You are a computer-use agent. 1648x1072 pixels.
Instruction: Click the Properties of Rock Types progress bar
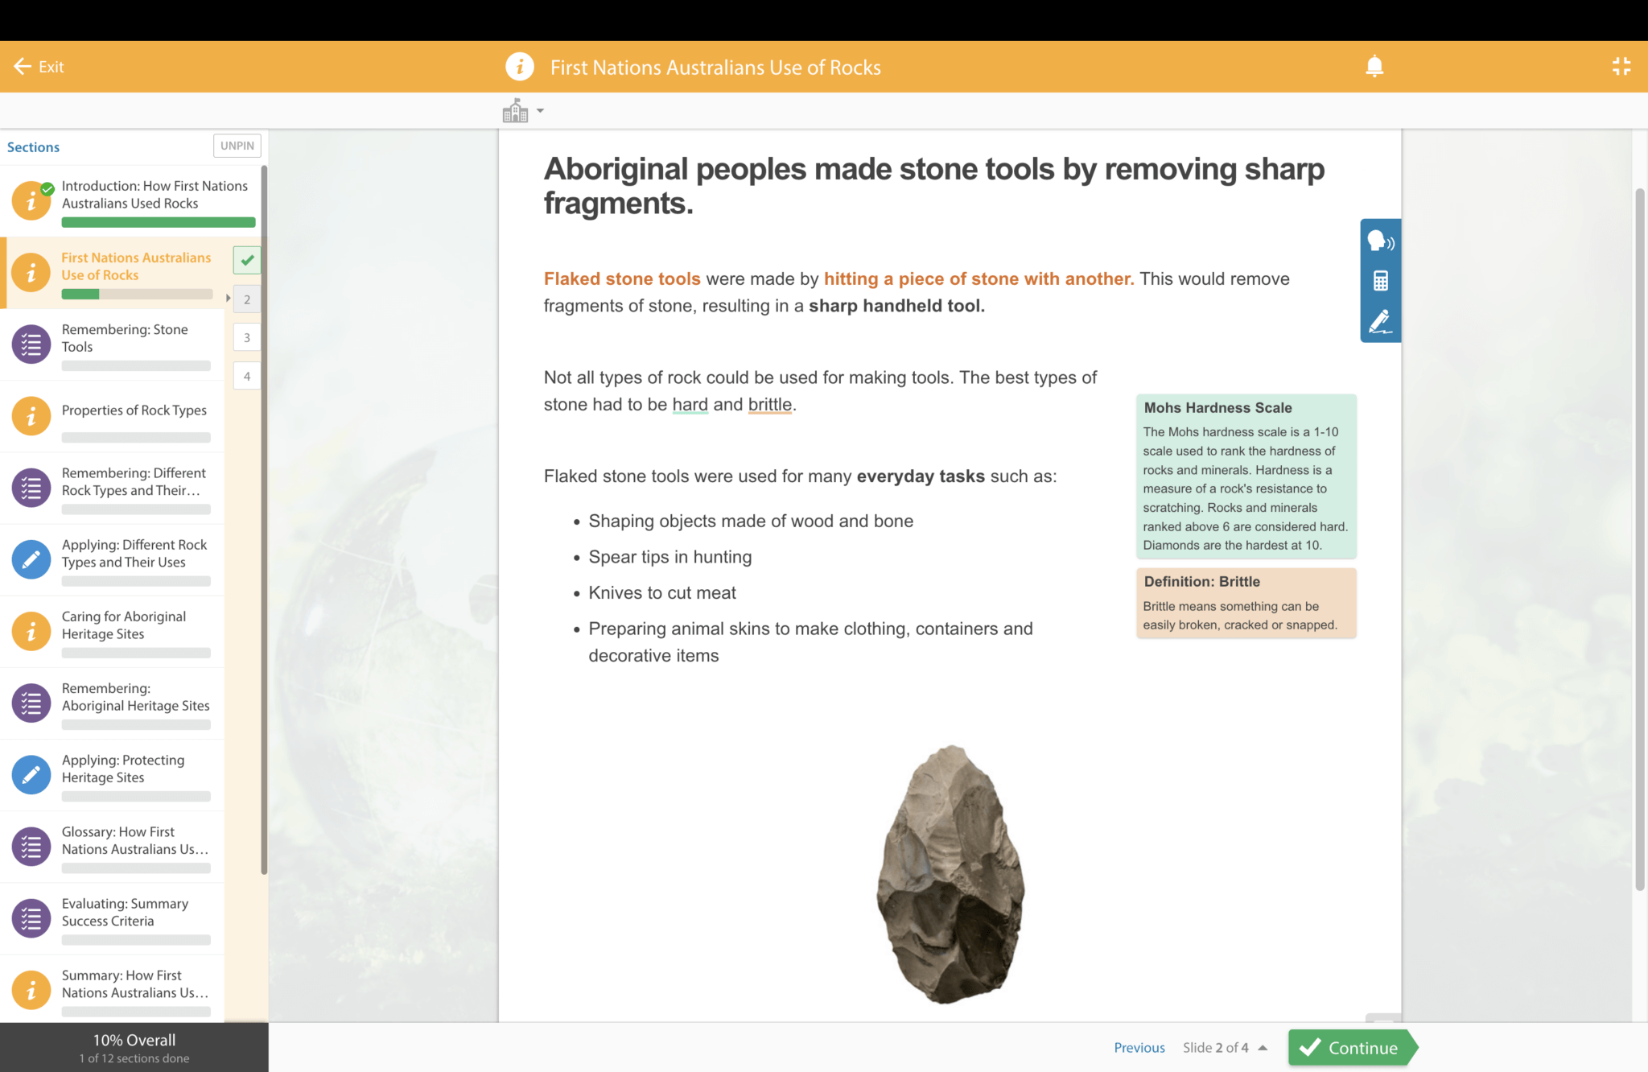[x=136, y=437]
